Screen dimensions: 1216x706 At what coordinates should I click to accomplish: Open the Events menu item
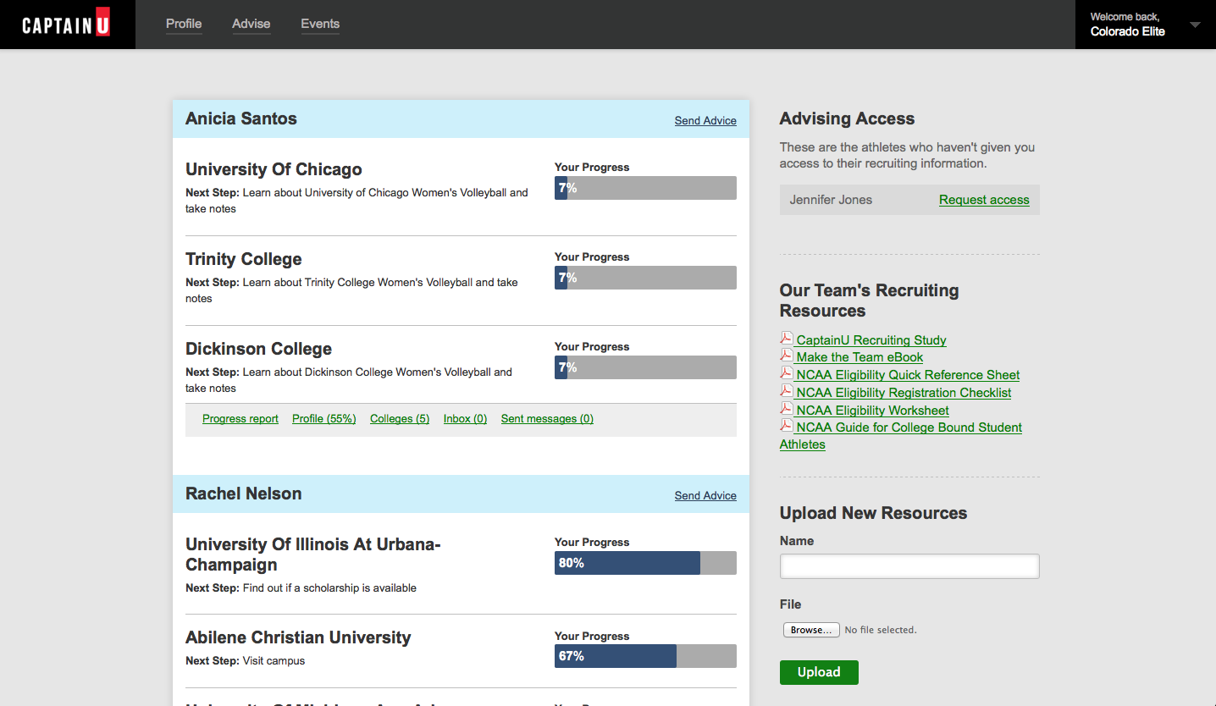(320, 24)
